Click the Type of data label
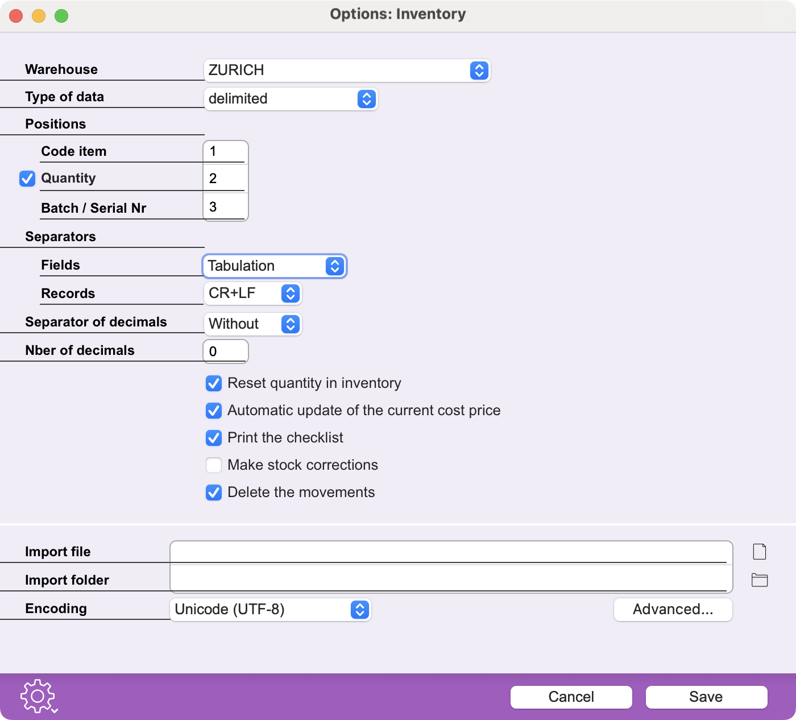The image size is (796, 720). (64, 97)
